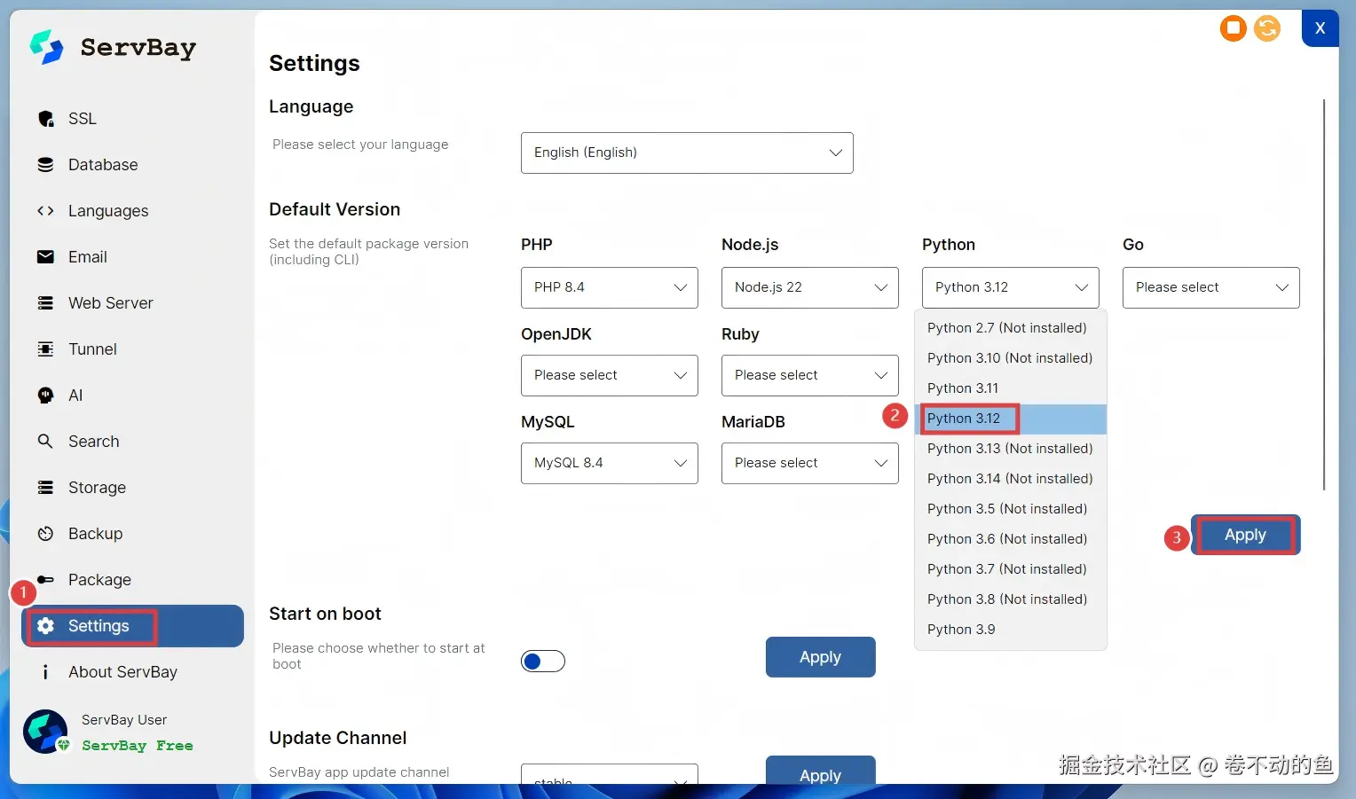Open the MariaDB version dropdown
Image resolution: width=1356 pixels, height=799 pixels.
pos(810,463)
